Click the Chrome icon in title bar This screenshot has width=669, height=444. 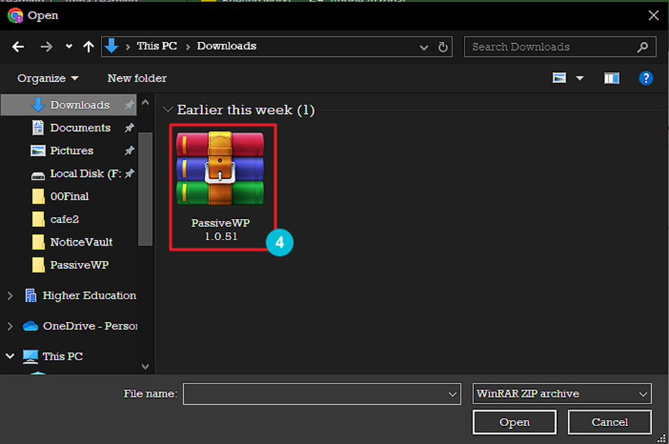pyautogui.click(x=15, y=16)
